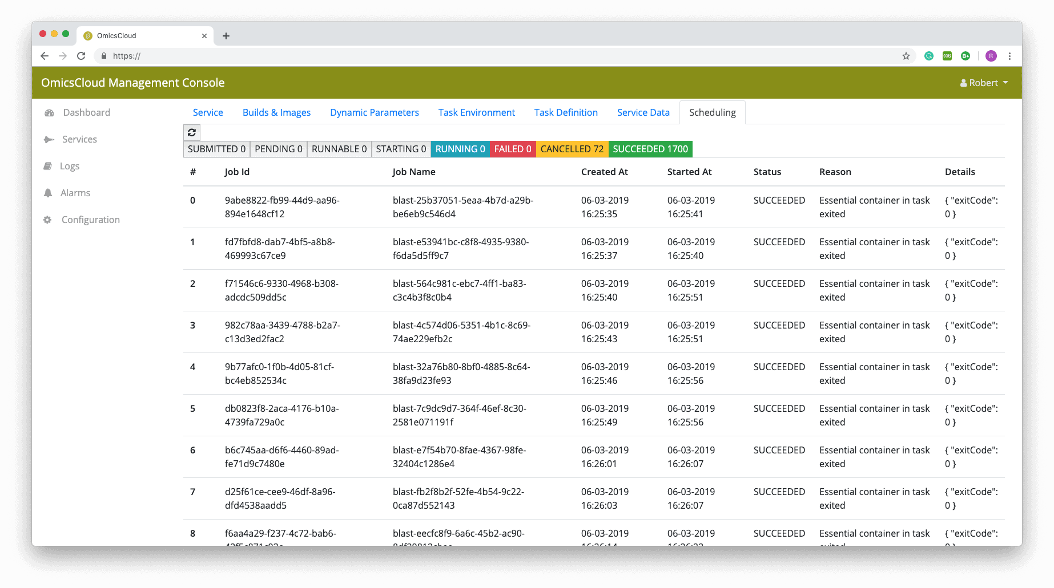Image resolution: width=1054 pixels, height=588 pixels.
Task: Click the site lock icon in address bar
Action: click(103, 56)
